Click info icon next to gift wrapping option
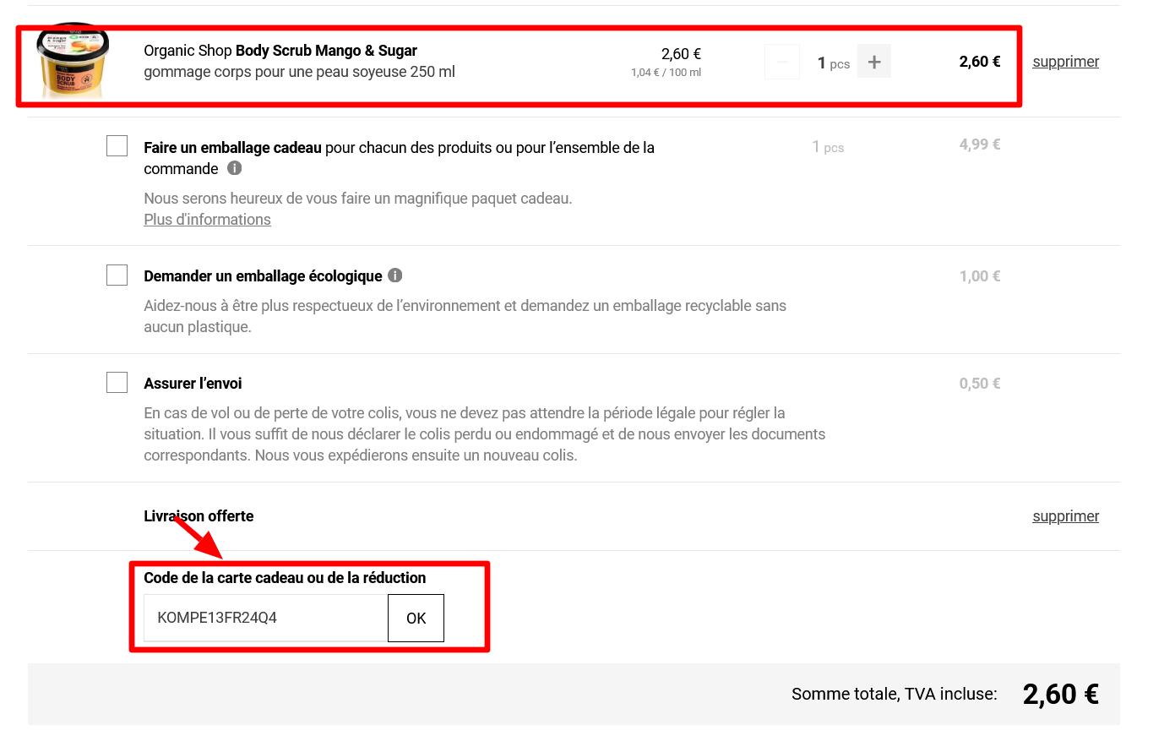 [235, 168]
